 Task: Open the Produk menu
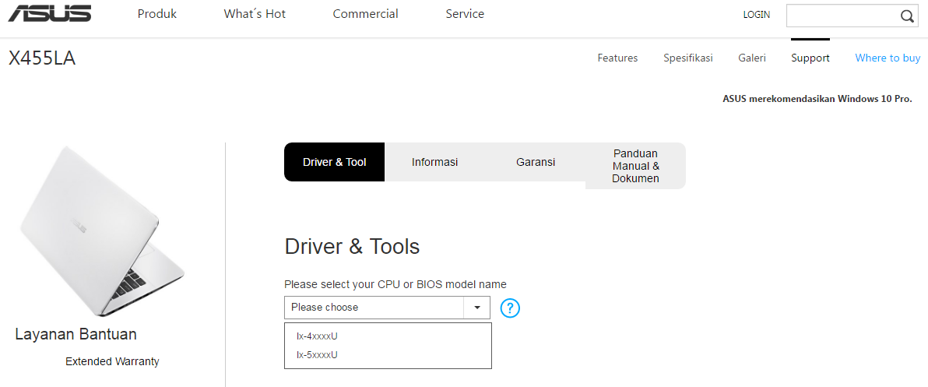click(157, 14)
